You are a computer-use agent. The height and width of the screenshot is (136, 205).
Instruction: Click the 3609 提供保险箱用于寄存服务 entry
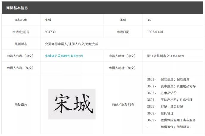click(x=171, y=120)
